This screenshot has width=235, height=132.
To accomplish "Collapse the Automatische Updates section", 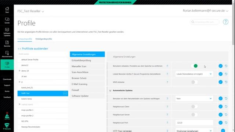I will pyautogui.click(x=110, y=91).
